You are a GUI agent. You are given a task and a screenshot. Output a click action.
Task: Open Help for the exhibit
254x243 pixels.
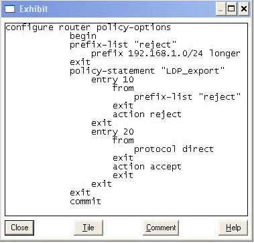point(233,228)
